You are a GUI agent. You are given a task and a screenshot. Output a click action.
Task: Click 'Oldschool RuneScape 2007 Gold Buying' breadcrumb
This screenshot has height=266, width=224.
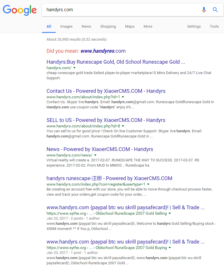coord(131,248)
